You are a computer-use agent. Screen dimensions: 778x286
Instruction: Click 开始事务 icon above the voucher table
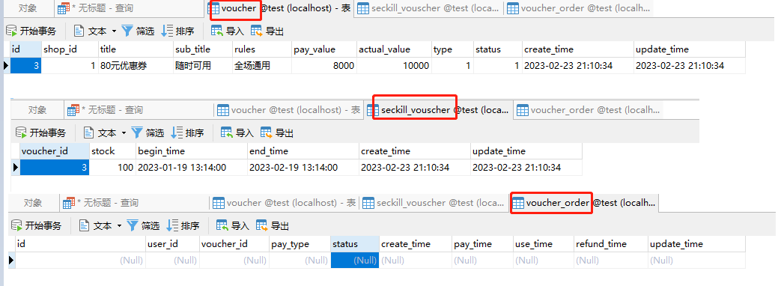11,31
